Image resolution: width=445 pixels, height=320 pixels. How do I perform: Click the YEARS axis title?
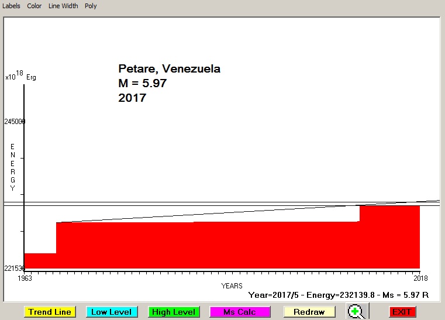point(232,286)
